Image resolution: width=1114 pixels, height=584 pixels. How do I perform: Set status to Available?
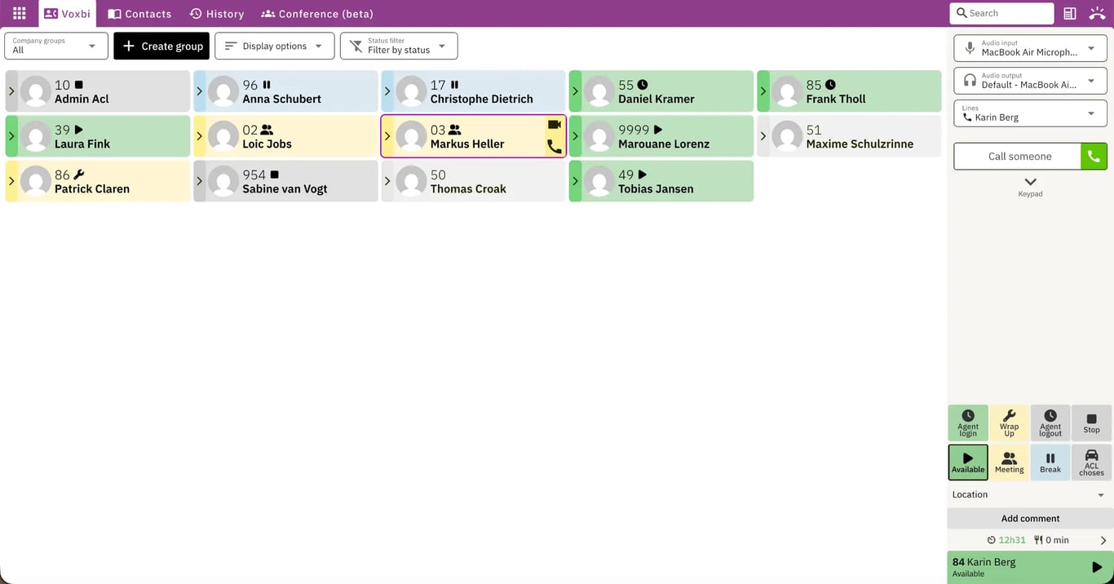pyautogui.click(x=968, y=462)
